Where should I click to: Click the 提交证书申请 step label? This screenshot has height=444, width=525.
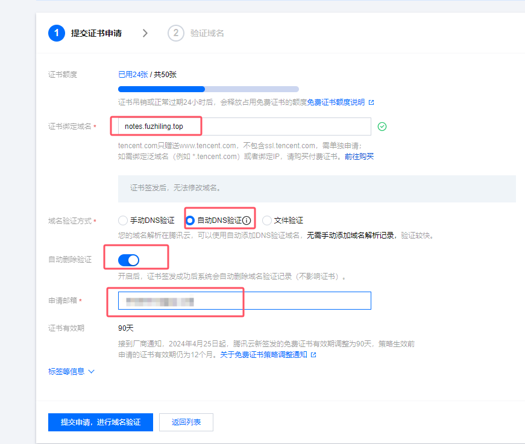96,33
